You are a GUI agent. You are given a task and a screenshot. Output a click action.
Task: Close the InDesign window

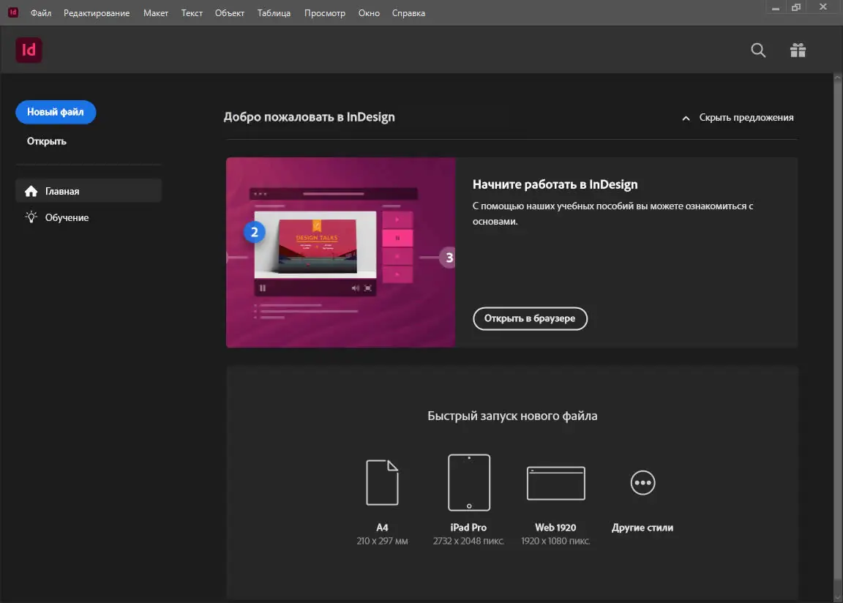pyautogui.click(x=823, y=7)
